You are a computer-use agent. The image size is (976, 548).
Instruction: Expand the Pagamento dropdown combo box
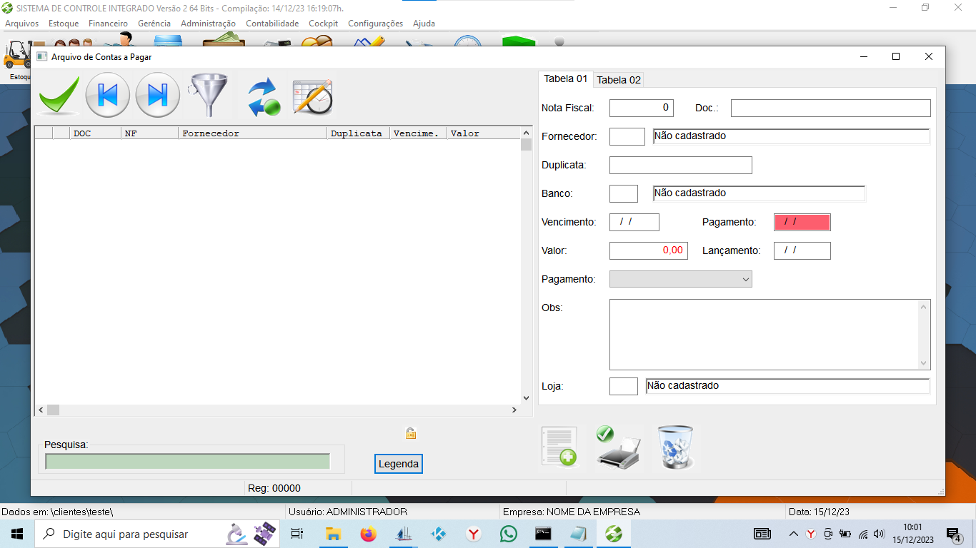pos(680,279)
